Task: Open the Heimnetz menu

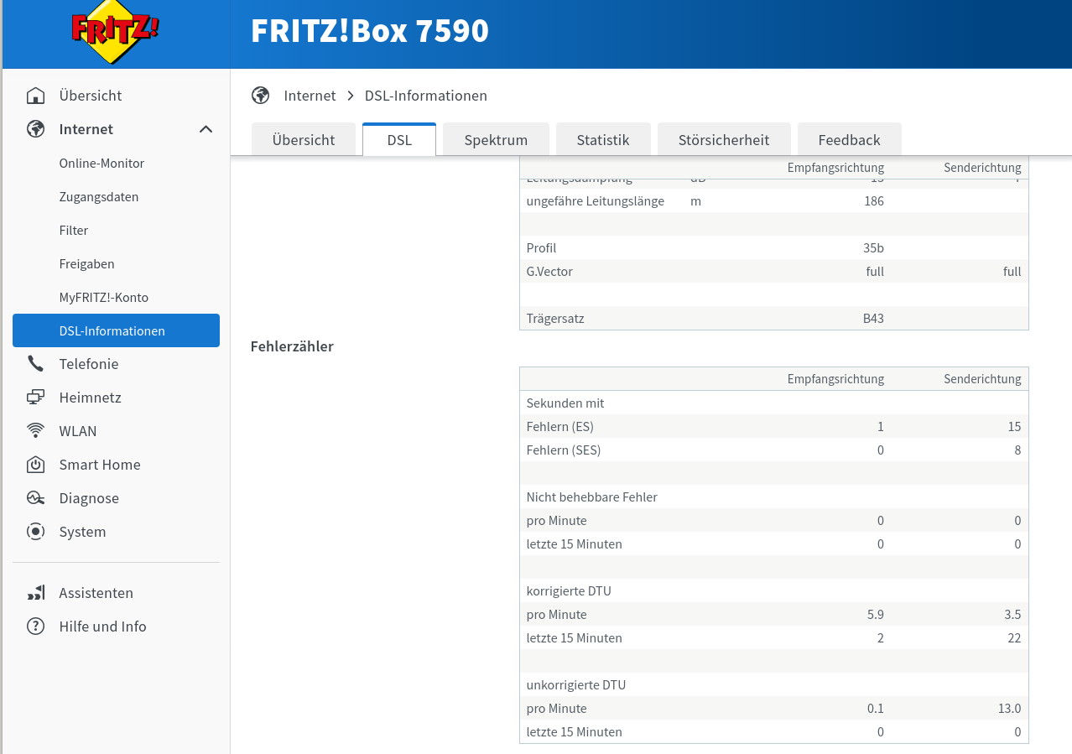Action: (90, 398)
